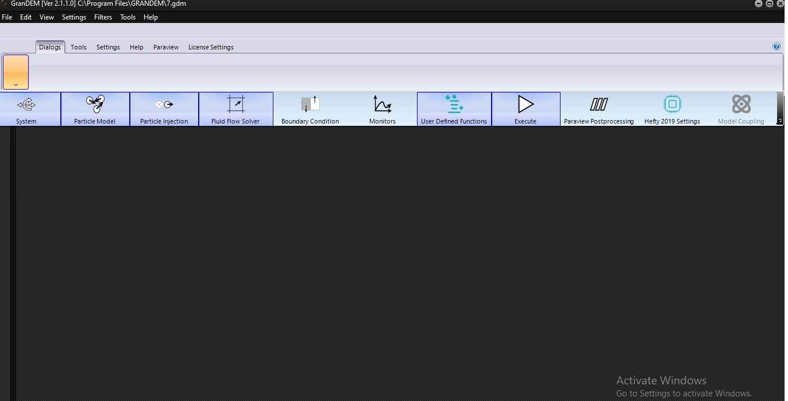This screenshot has width=788, height=401.
Task: Expand the toolbar overflow arrow
Action: [x=779, y=121]
